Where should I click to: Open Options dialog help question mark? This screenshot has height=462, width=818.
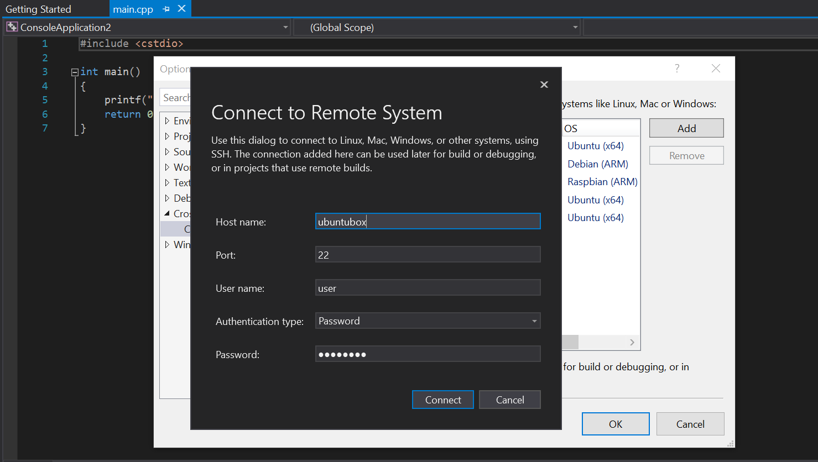(677, 68)
